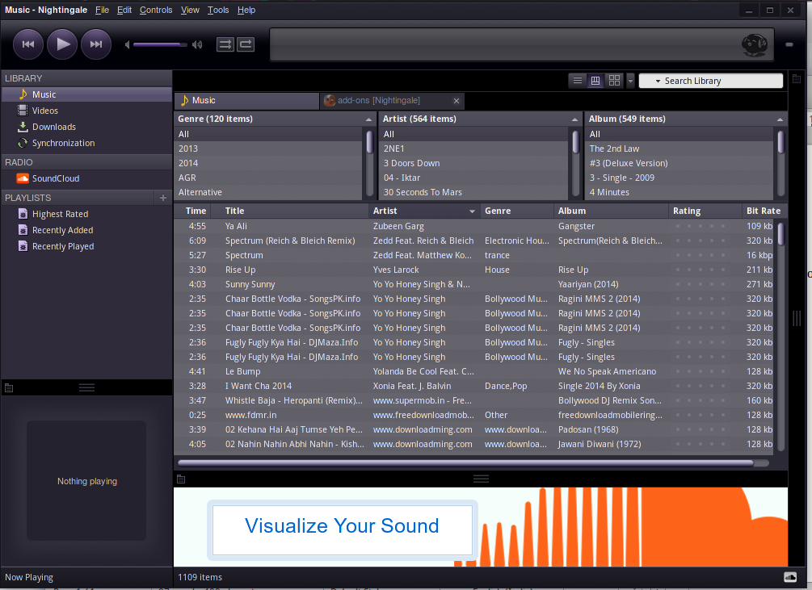
Task: Open the Tools menu
Action: (218, 10)
